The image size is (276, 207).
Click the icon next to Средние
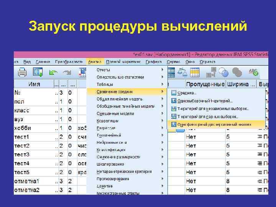174,93
